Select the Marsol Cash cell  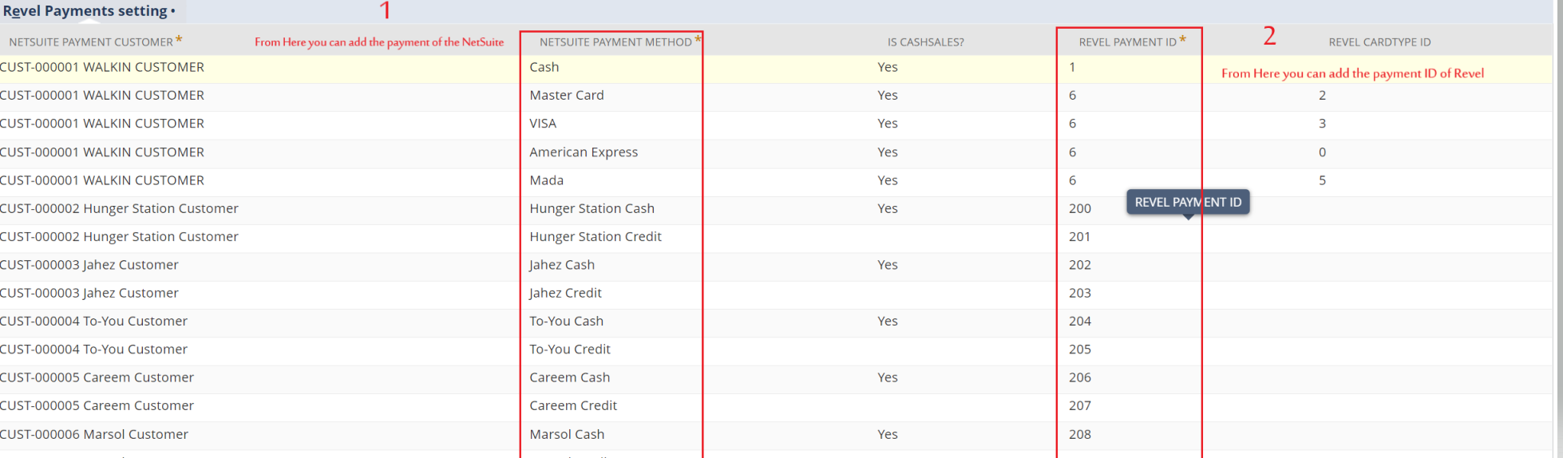[x=567, y=435]
